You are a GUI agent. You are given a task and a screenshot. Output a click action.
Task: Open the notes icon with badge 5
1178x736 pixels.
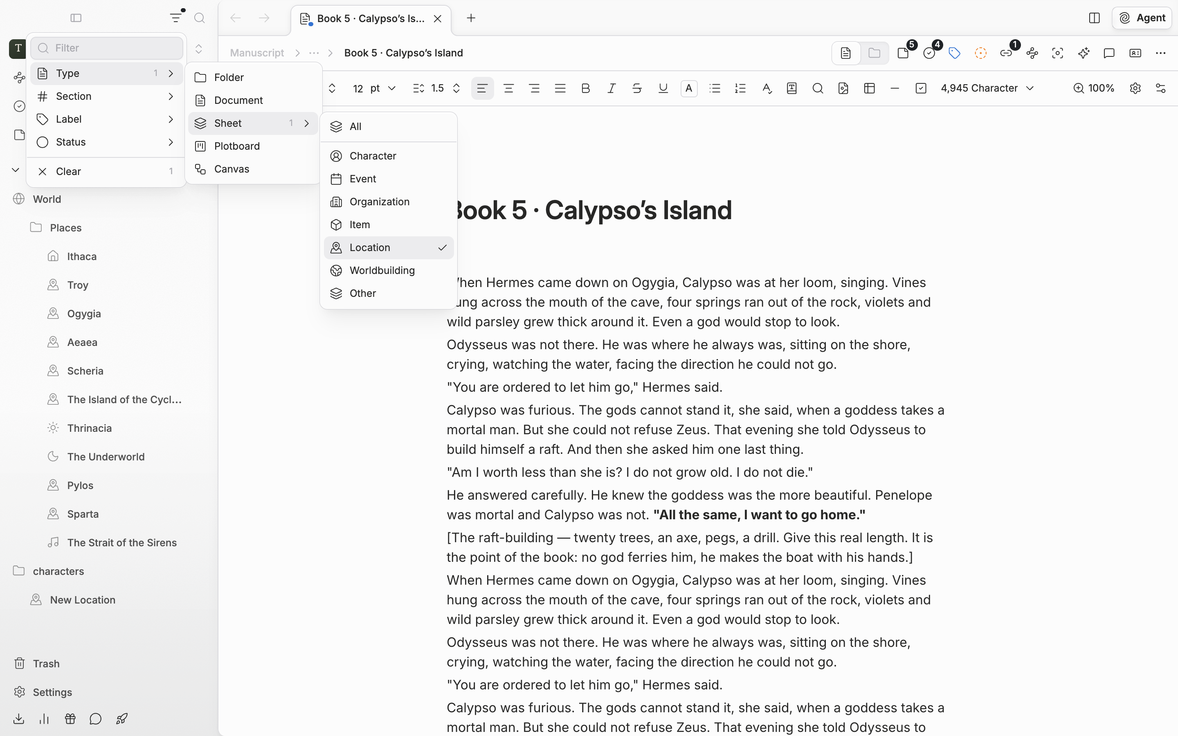coord(904,53)
